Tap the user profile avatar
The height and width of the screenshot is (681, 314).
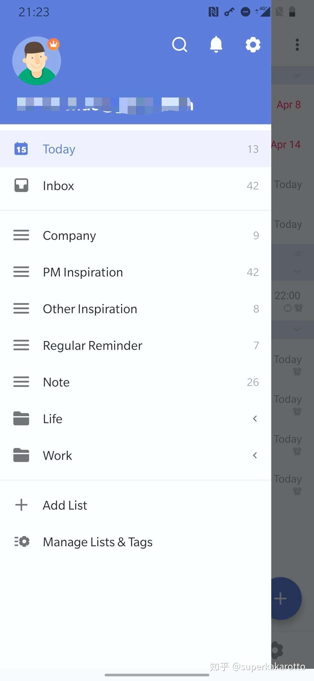(x=37, y=61)
